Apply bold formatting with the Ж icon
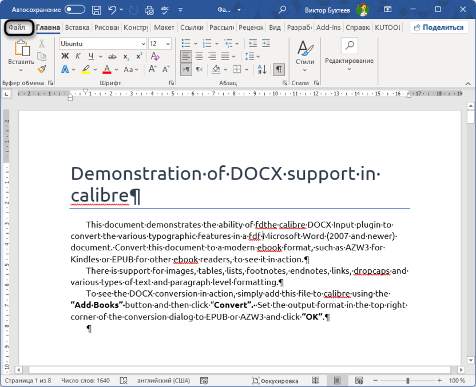This screenshot has width=476, height=387. point(64,55)
